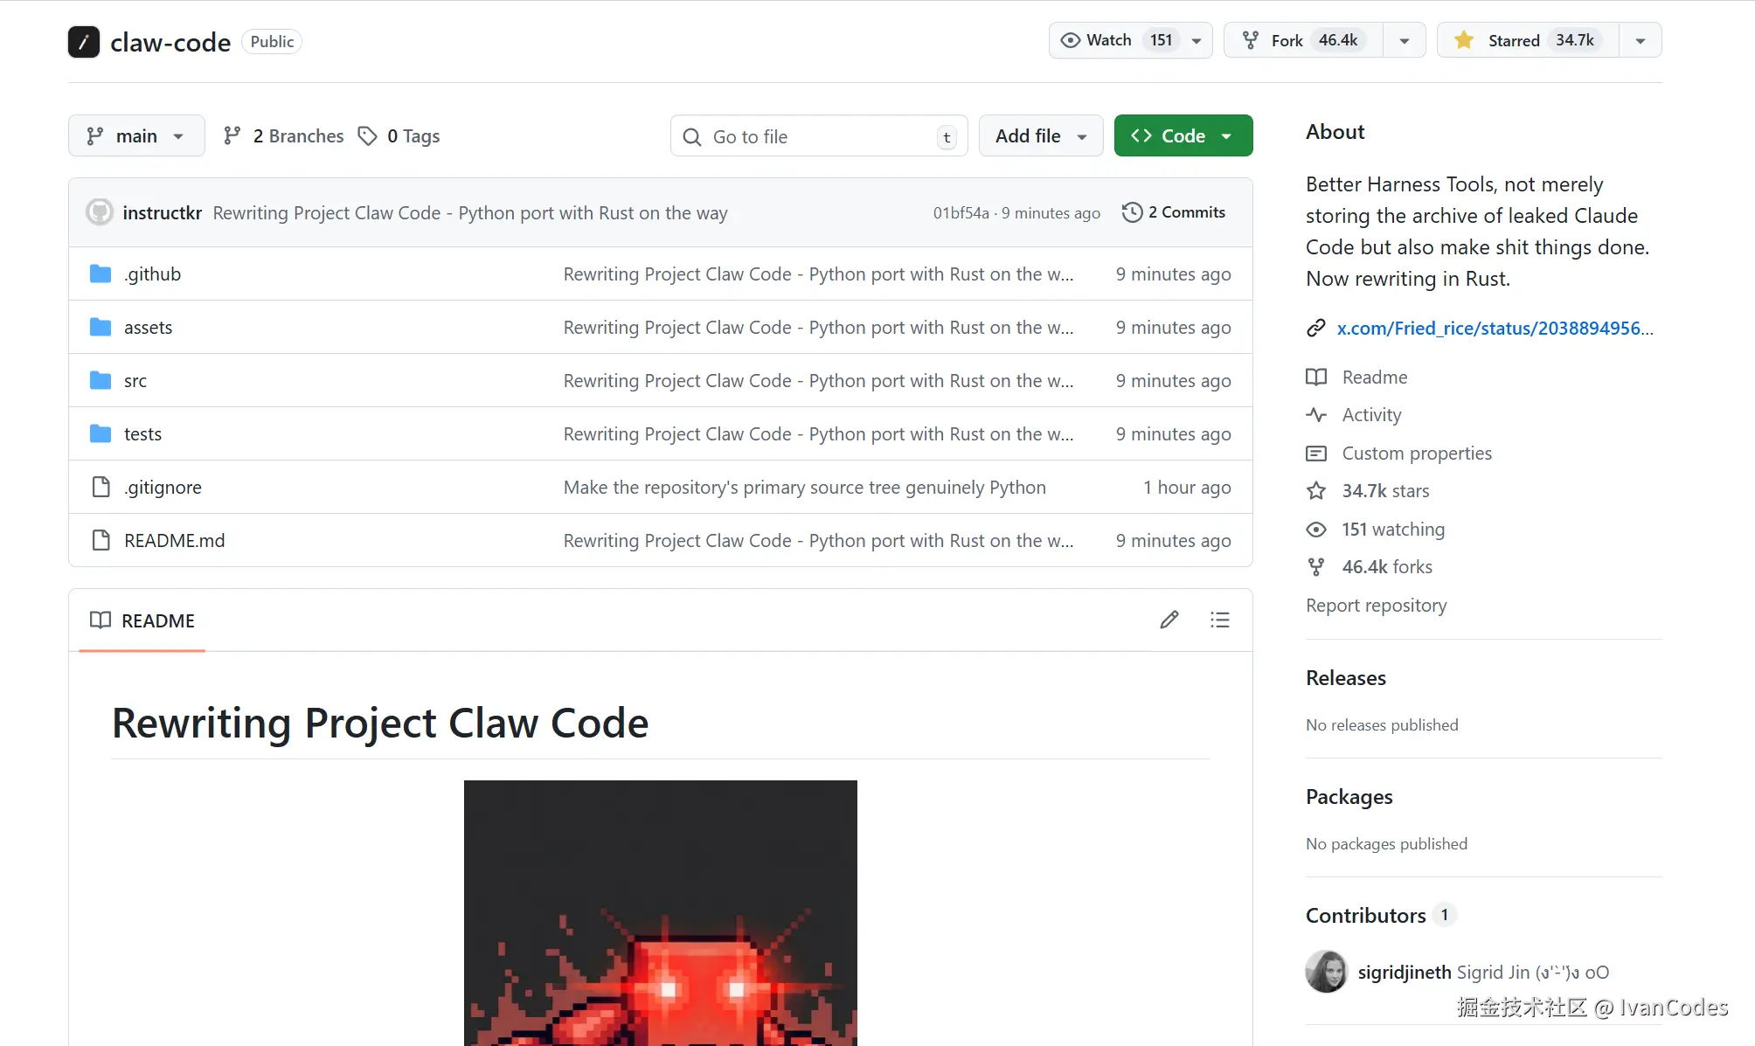Open the x.com/Fried_rice status link
1755x1046 pixels.
point(1495,329)
